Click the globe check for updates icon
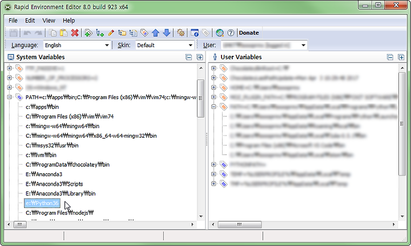Viewport: 411px width, 246px height. [220, 32]
